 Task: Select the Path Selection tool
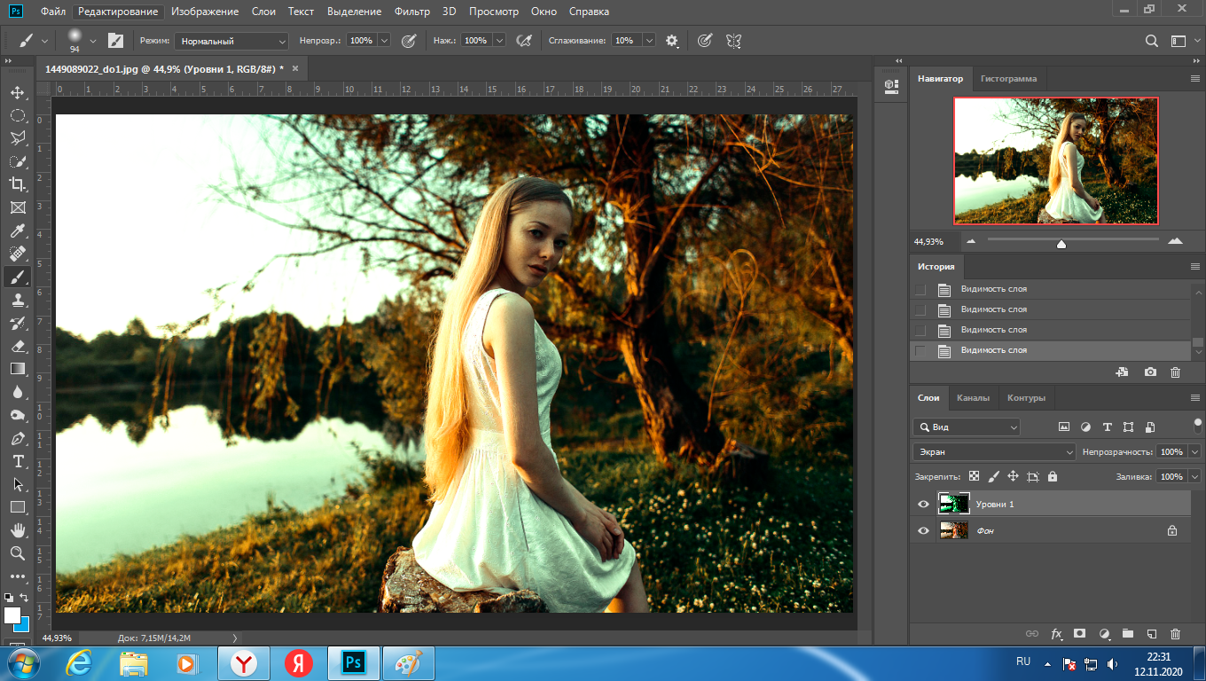pos(18,484)
